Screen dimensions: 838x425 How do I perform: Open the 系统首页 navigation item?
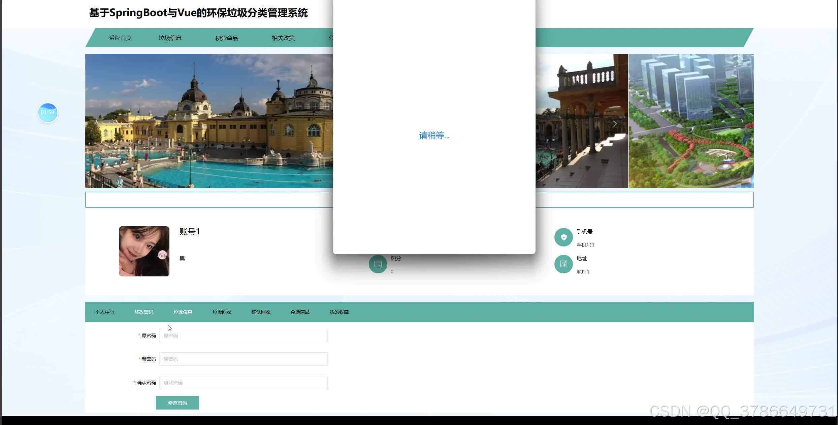point(120,38)
